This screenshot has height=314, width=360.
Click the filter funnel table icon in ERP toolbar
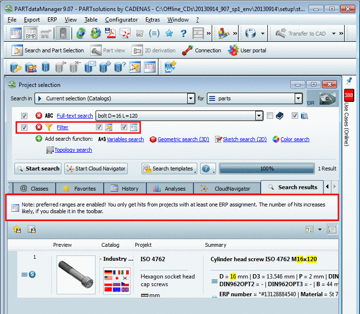pyautogui.click(x=135, y=67)
